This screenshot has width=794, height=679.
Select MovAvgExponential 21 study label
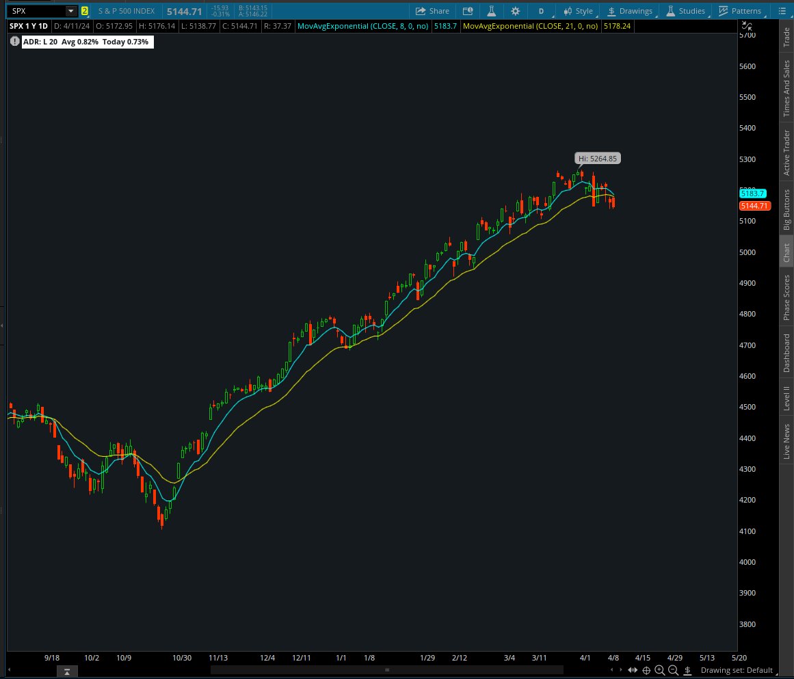coord(530,26)
